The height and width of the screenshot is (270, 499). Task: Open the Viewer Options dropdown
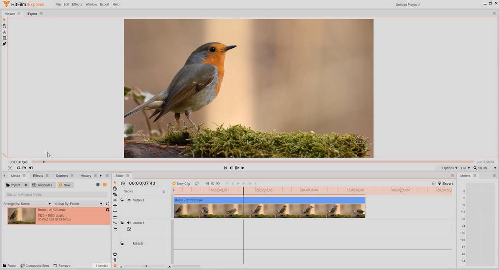[x=450, y=168]
